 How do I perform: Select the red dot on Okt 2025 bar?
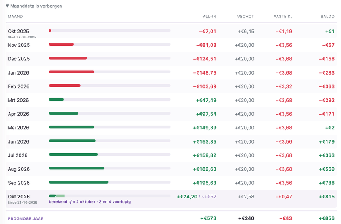(50, 31)
